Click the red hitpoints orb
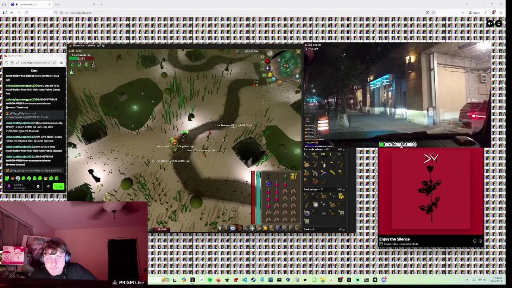Screen dimensions: 512x288 (267, 61)
